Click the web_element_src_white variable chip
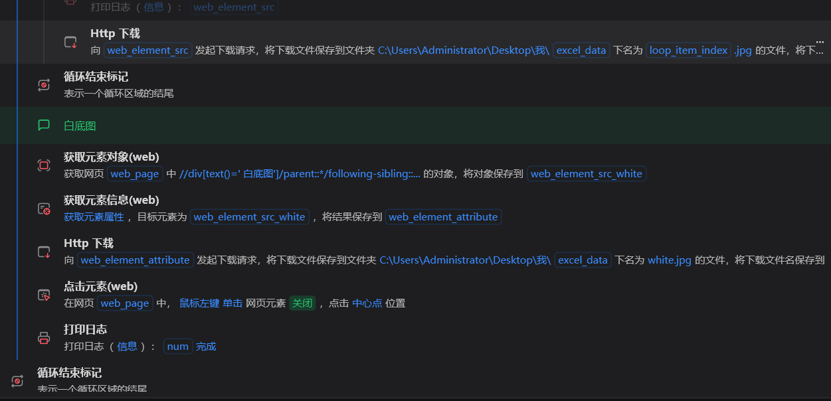Screen dimensions: 831x401 (587, 173)
